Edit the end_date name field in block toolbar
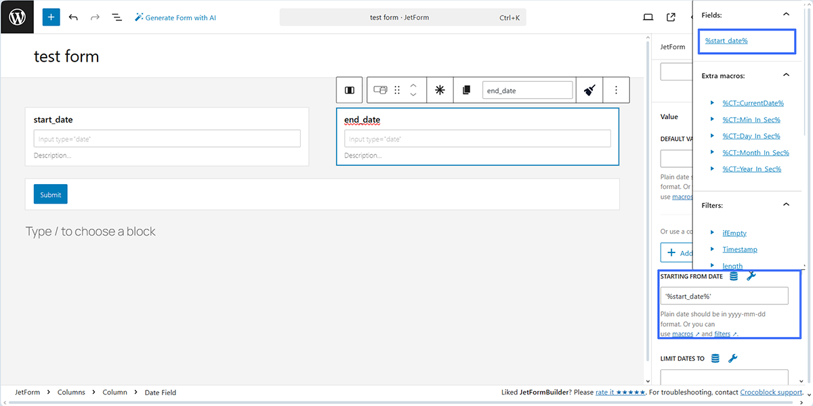813x406 pixels. [527, 90]
